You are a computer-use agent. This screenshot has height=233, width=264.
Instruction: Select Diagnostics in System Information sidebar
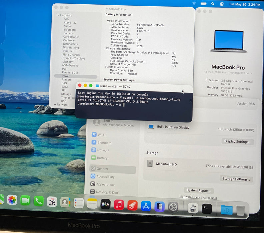click(x=70, y=44)
